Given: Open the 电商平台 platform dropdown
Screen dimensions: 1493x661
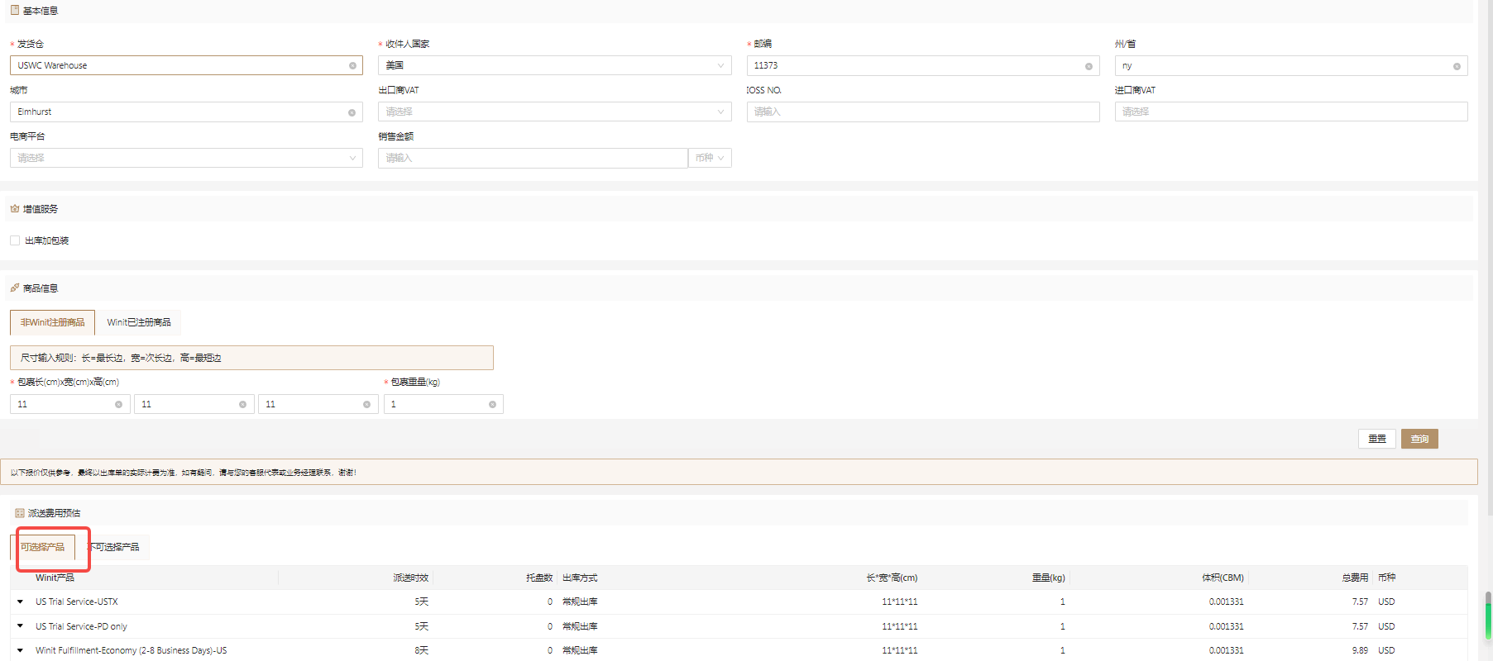Looking at the screenshot, I should pos(186,158).
